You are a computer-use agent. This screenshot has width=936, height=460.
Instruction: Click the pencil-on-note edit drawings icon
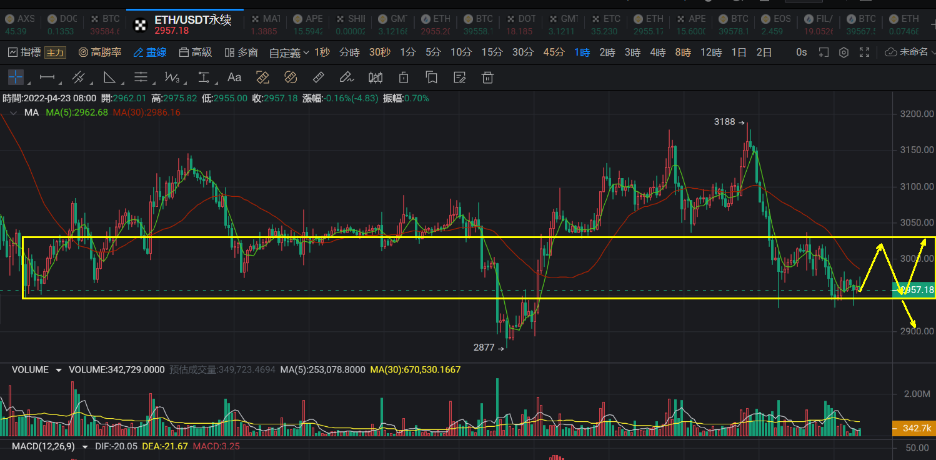(460, 77)
